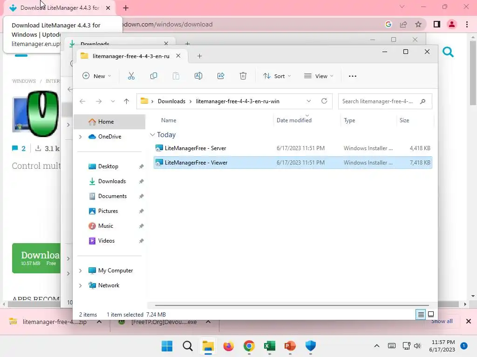Open Firefox from the taskbar

pos(228,346)
